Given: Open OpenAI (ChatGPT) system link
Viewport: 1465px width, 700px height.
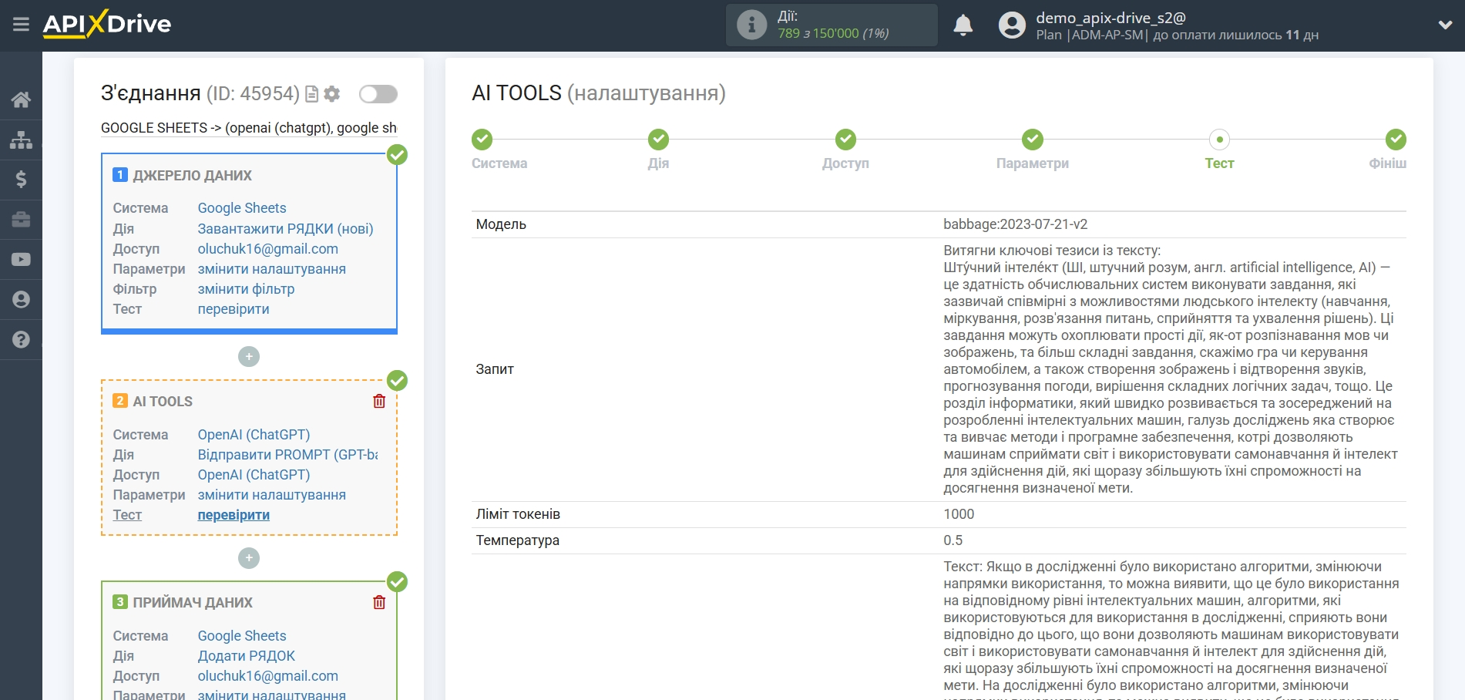Looking at the screenshot, I should click(254, 435).
